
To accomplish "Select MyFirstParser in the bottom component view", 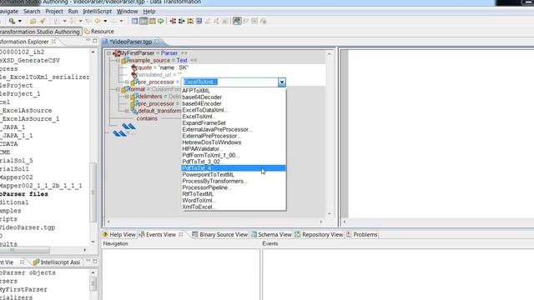I will [23, 289].
